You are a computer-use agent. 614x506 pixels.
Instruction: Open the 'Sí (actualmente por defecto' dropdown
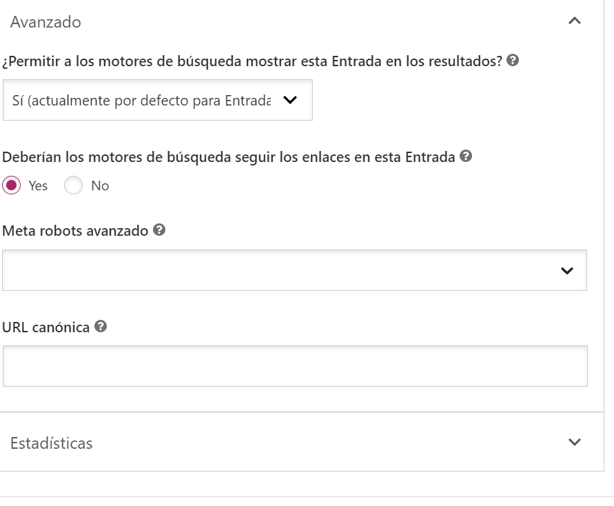tap(158, 100)
